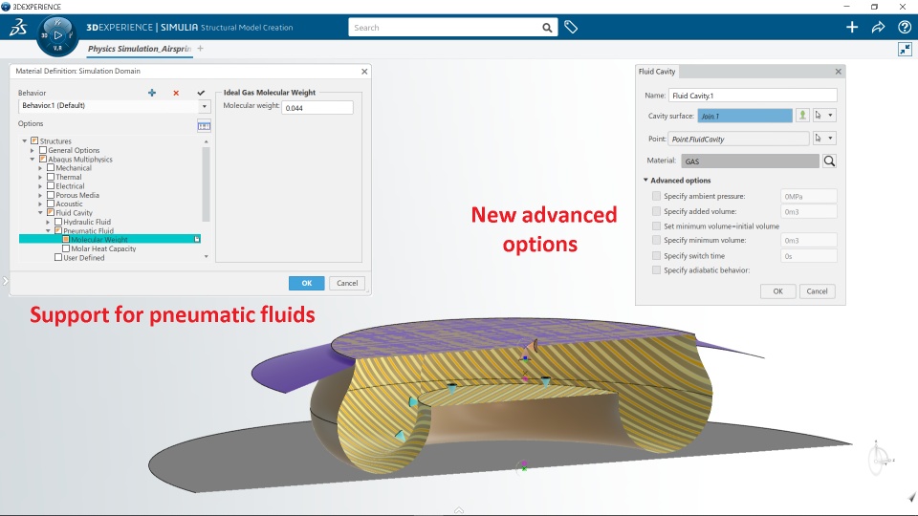Image resolution: width=918 pixels, height=516 pixels.
Task: Click the Options filter icon
Action: pyautogui.click(x=204, y=126)
